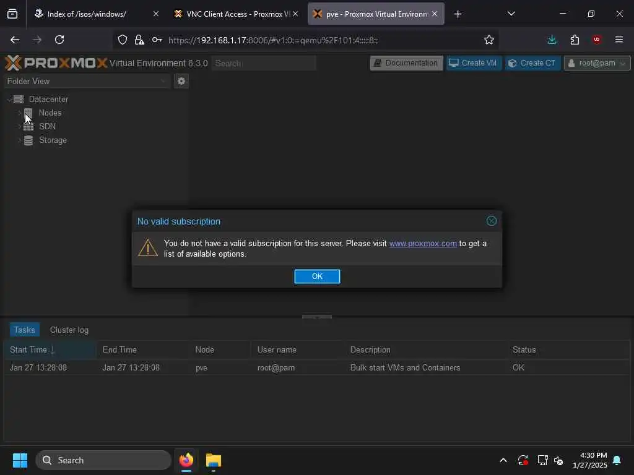This screenshot has height=475, width=634.
Task: Click the Datacenter server icon
Action: coord(19,100)
